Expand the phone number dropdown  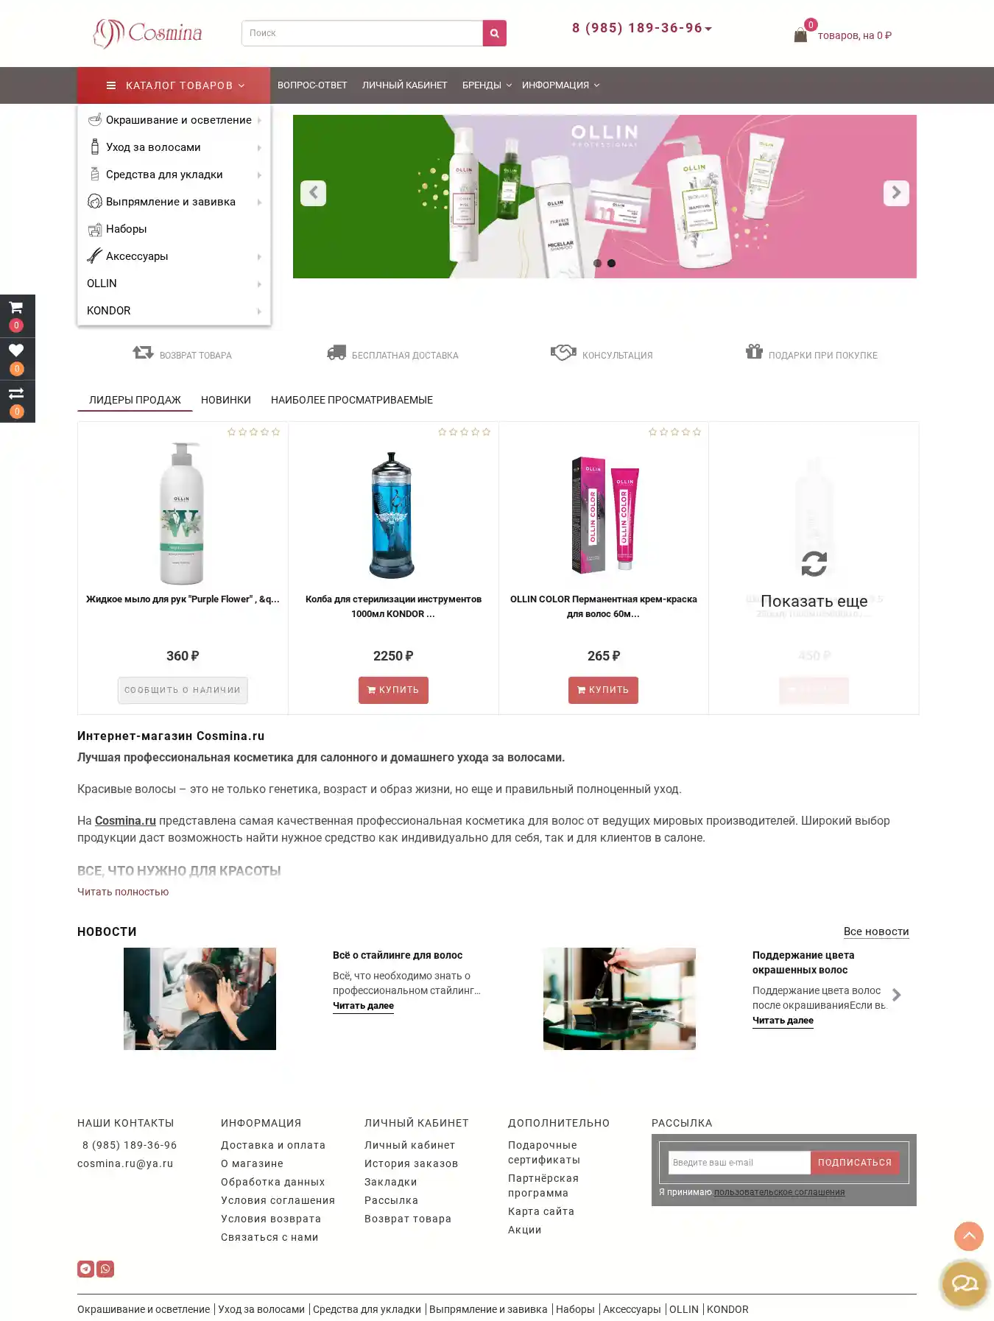pos(708,29)
